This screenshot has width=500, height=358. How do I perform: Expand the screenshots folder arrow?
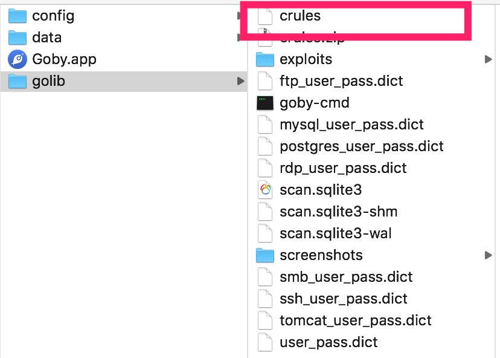coord(488,255)
